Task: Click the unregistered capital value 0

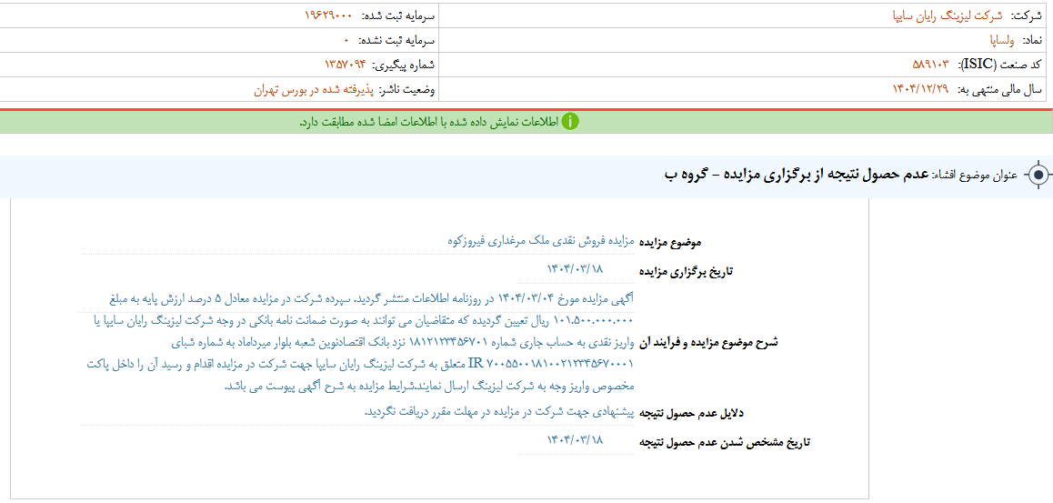Action: (x=346, y=40)
